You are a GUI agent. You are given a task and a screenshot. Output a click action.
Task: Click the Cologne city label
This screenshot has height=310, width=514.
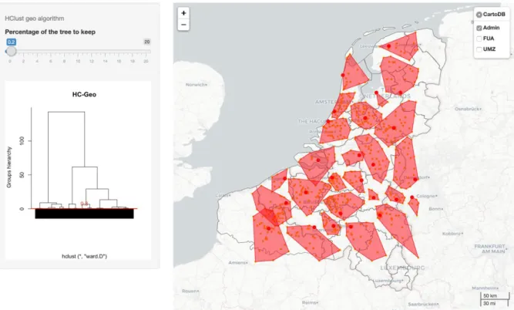click(426, 196)
